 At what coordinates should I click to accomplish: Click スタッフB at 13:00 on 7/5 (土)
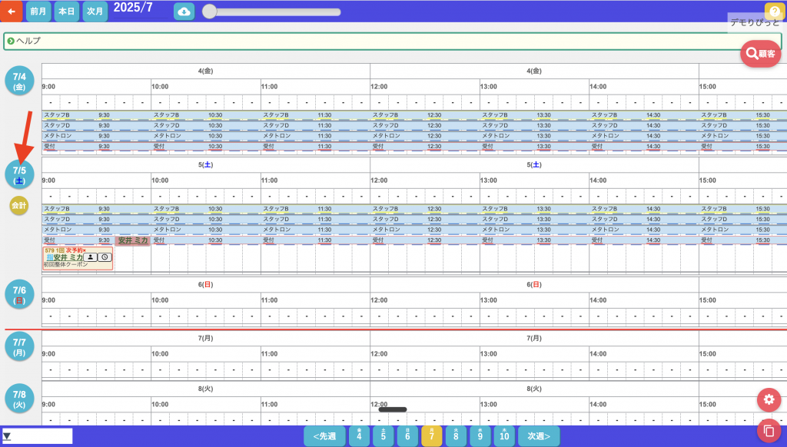(x=495, y=209)
